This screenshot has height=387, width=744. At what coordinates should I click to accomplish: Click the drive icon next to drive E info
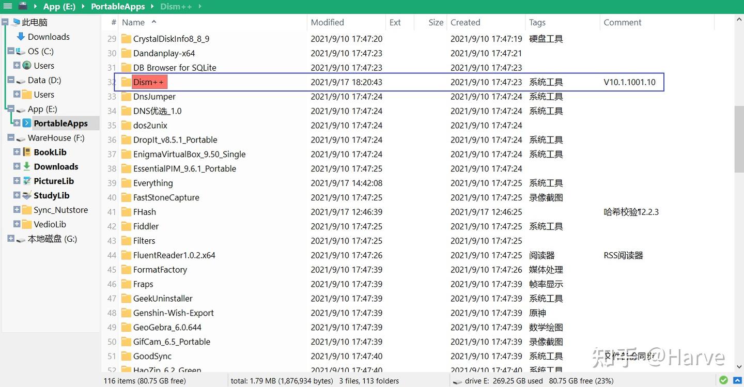coord(458,380)
